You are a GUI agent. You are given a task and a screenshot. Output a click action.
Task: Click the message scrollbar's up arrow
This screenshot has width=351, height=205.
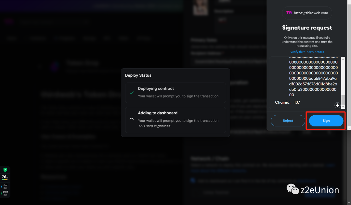click(x=343, y=59)
